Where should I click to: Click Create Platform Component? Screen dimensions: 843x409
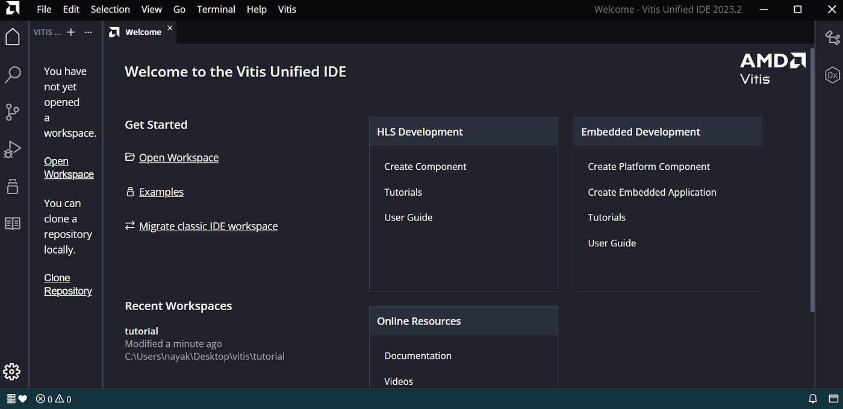click(x=649, y=167)
